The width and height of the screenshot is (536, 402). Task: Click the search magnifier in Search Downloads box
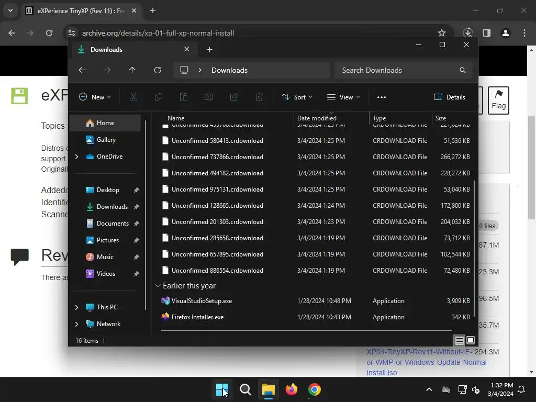pyautogui.click(x=463, y=70)
